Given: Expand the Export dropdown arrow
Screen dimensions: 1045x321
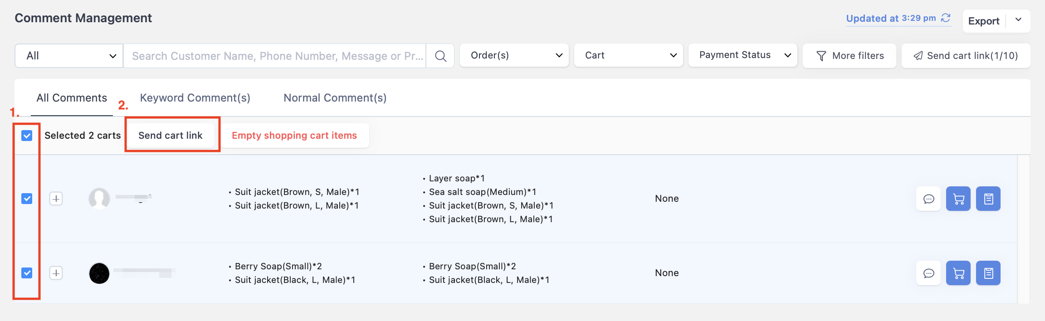Looking at the screenshot, I should 1018,21.
